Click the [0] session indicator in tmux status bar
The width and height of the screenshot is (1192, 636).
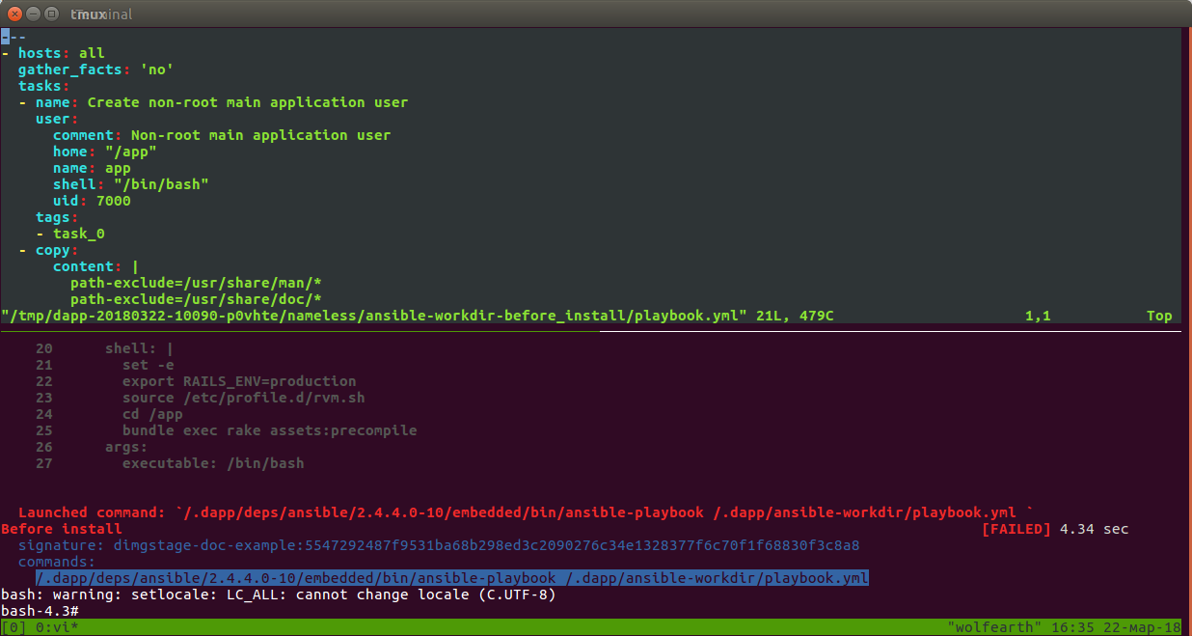(x=12, y=626)
